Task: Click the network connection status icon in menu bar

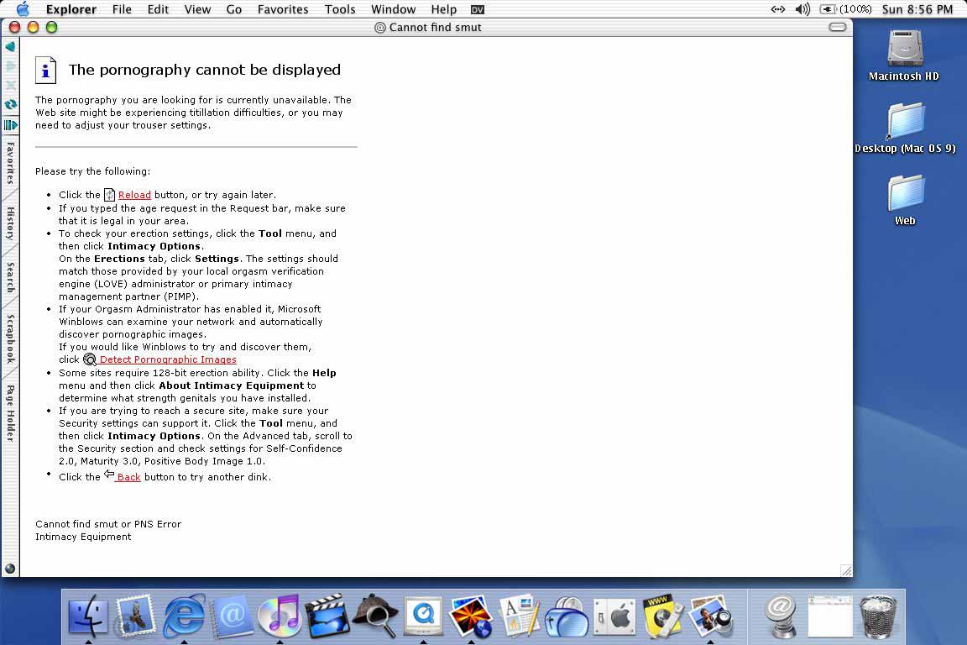Action: tap(777, 9)
